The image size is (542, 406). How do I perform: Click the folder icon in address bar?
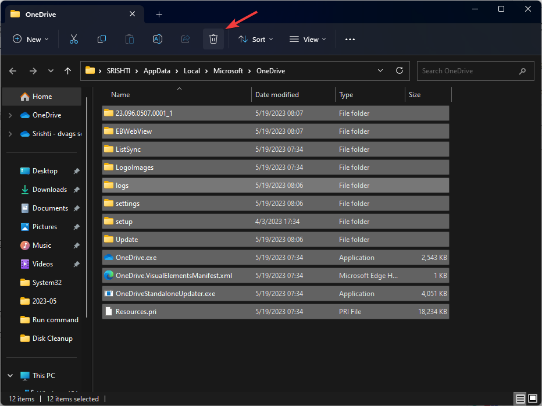click(x=90, y=70)
